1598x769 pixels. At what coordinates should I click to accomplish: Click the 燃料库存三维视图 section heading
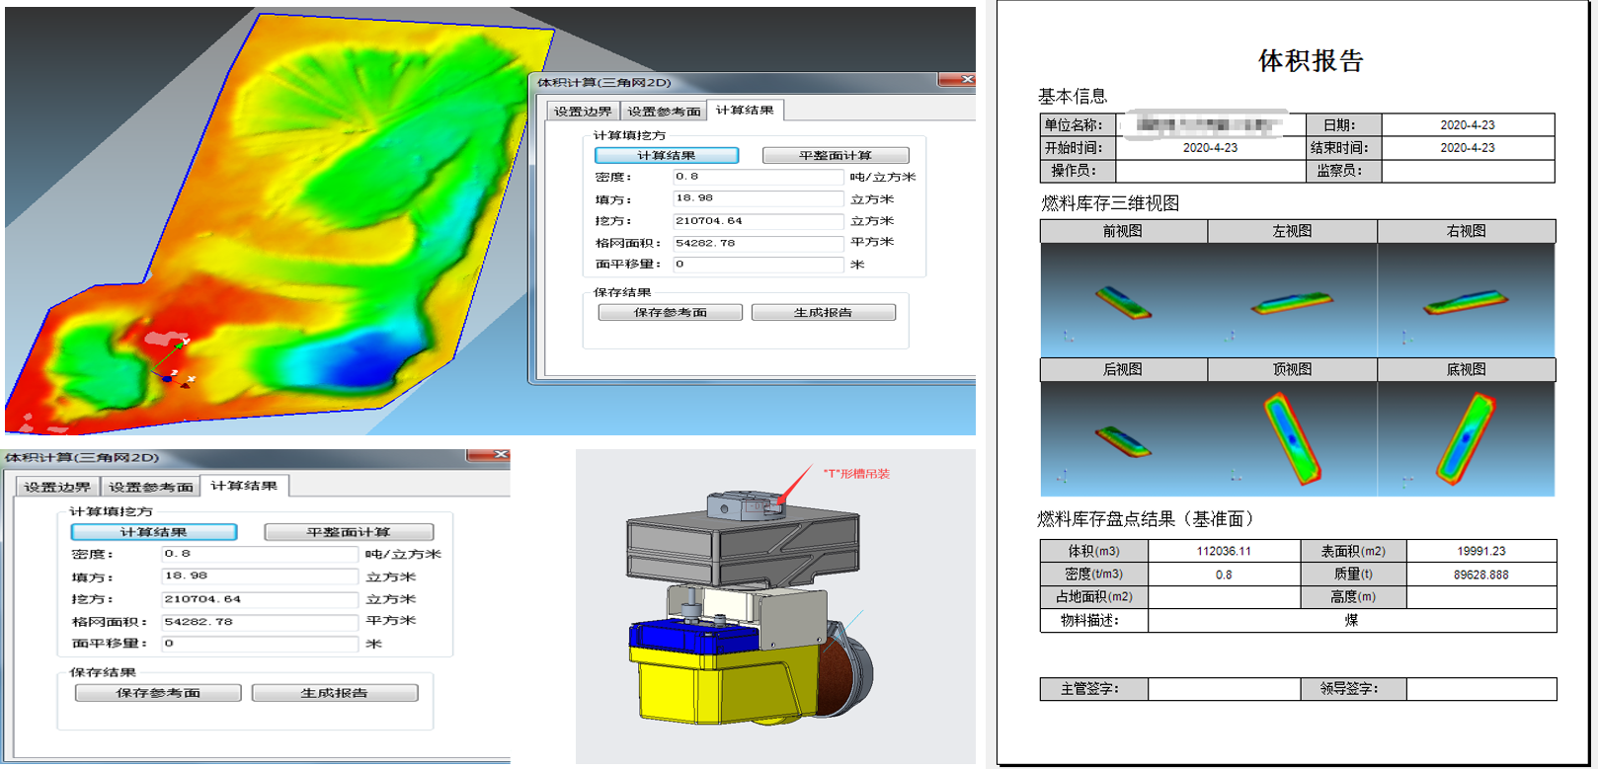point(1110,203)
